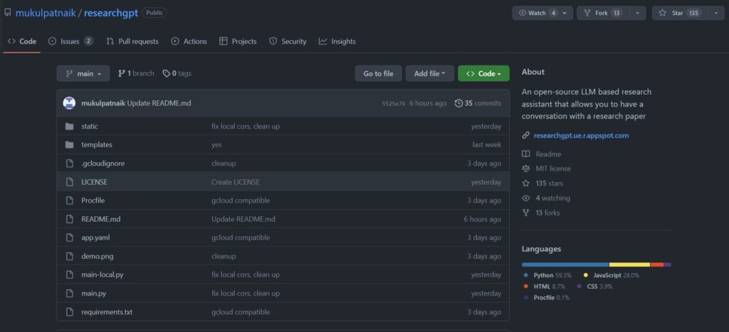The width and height of the screenshot is (729, 332).
Task: Click the Readme book icon in About
Action: [525, 154]
